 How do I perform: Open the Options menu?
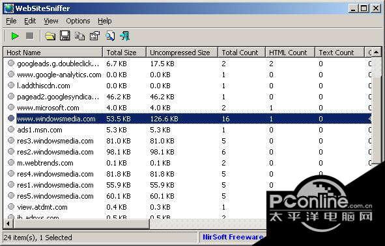[x=78, y=21]
